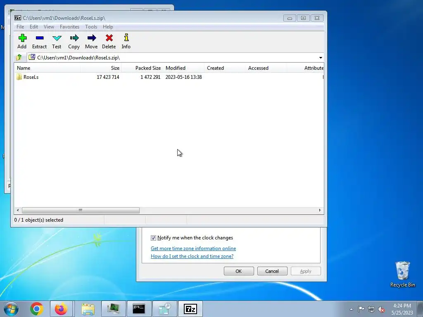The height and width of the screenshot is (317, 423).
Task: Switch to Command Prompt taskbar icon
Action: tap(139, 309)
